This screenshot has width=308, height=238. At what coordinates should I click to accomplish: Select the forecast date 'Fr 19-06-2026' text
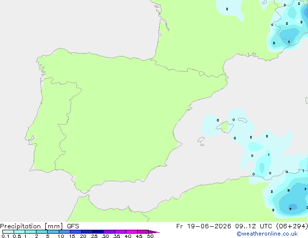pyautogui.click(x=204, y=226)
